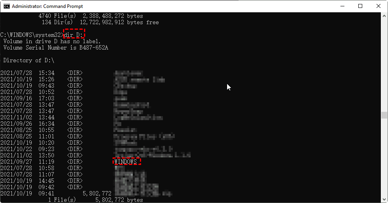Click the 2021/09/27 11:19 directory row

[x=69, y=162]
